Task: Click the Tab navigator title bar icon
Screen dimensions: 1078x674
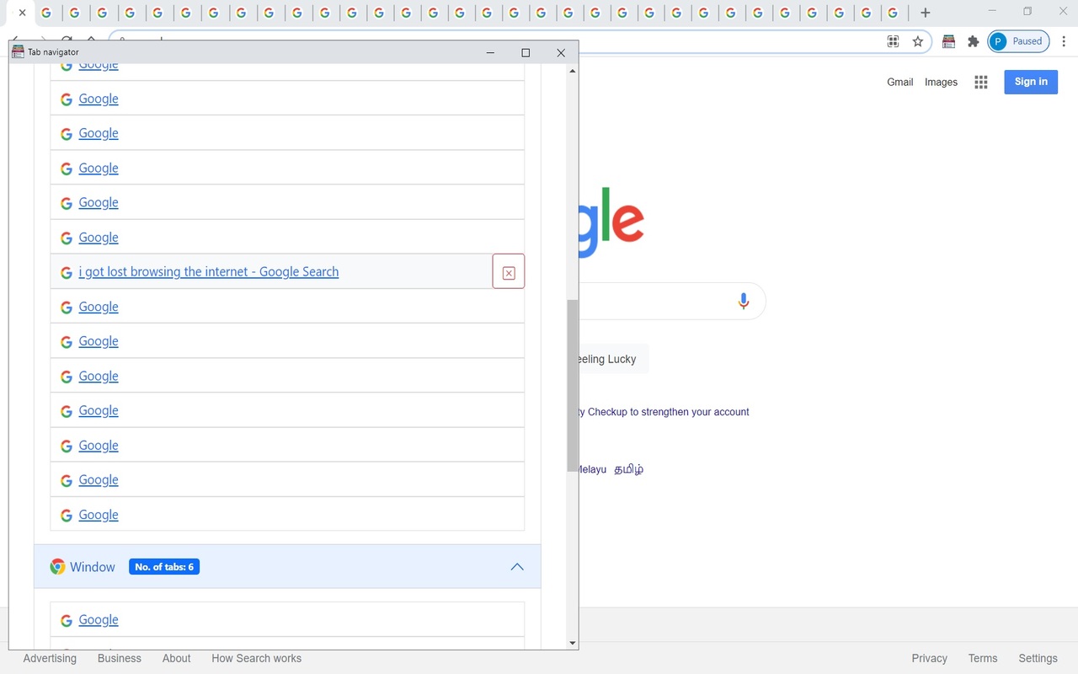Action: point(18,52)
